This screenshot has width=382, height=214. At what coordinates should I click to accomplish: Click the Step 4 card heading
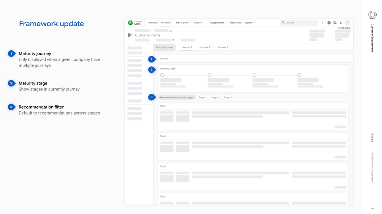[163, 197]
